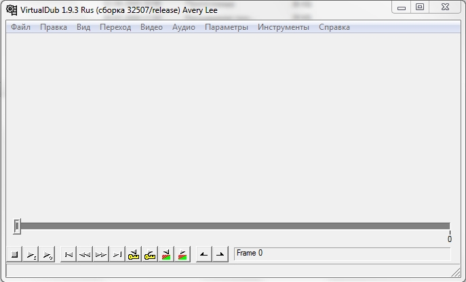Go to previous key frame
Viewport: 466px width, 282px height.
134,254
